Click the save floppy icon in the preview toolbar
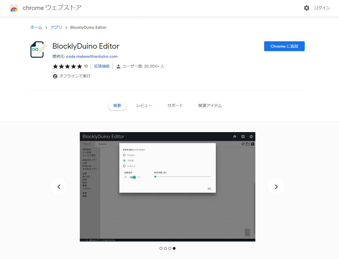This screenshot has height=259, width=339. click(x=253, y=144)
